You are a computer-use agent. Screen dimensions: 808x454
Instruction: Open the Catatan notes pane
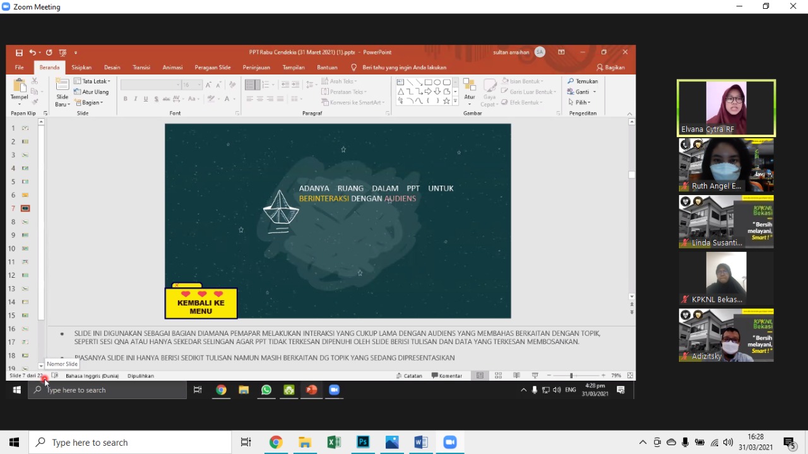(409, 376)
